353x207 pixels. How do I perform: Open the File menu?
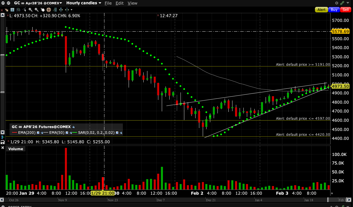coord(108,3)
